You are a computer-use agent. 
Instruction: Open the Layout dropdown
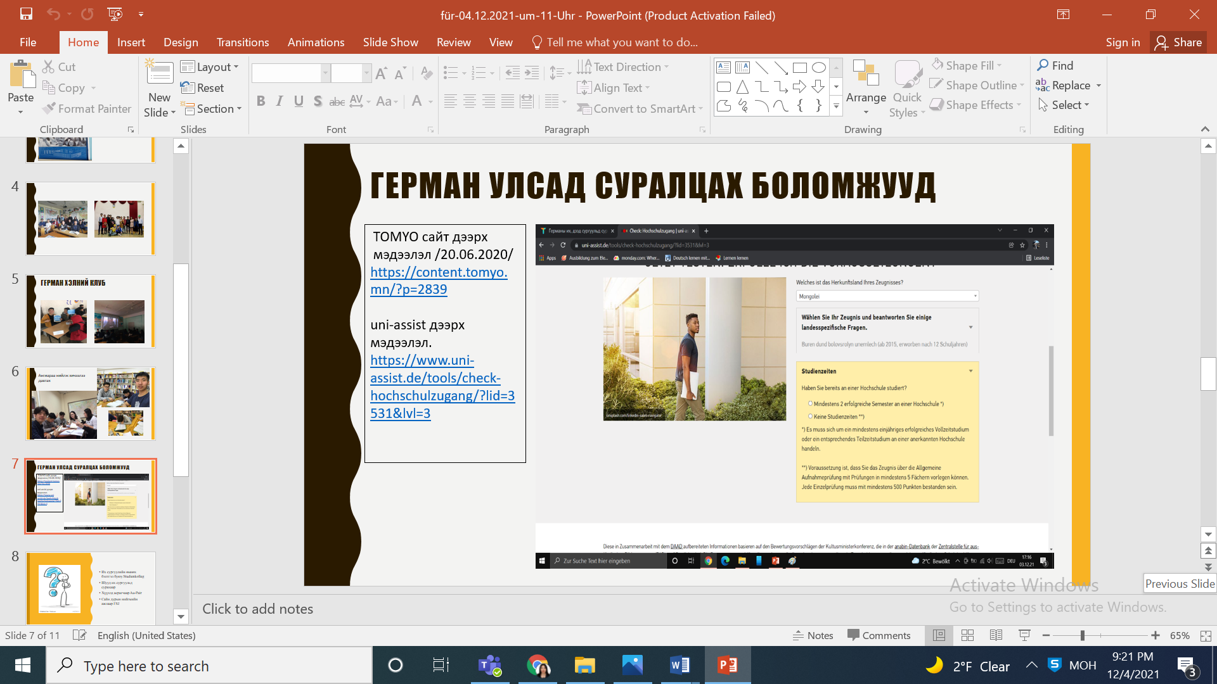point(210,66)
